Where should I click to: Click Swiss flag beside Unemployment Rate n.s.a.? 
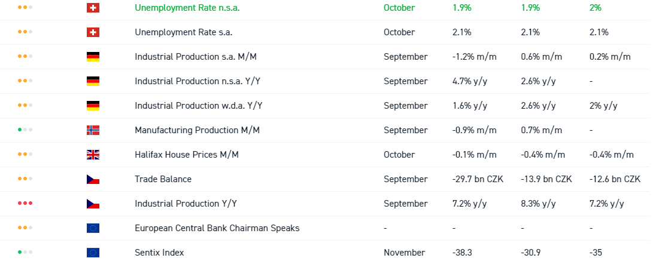point(93,8)
